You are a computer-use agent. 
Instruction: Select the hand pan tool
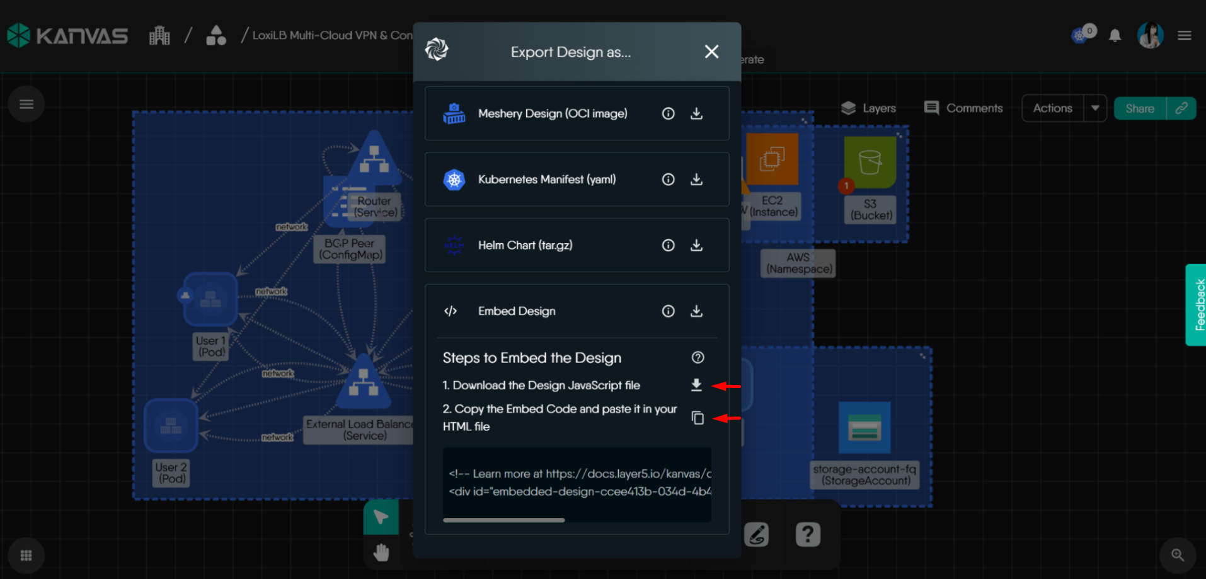(x=381, y=553)
